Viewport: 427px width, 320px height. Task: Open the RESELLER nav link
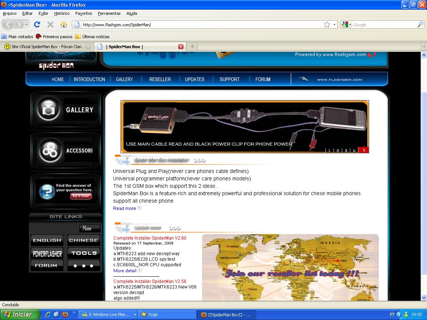pyautogui.click(x=160, y=79)
